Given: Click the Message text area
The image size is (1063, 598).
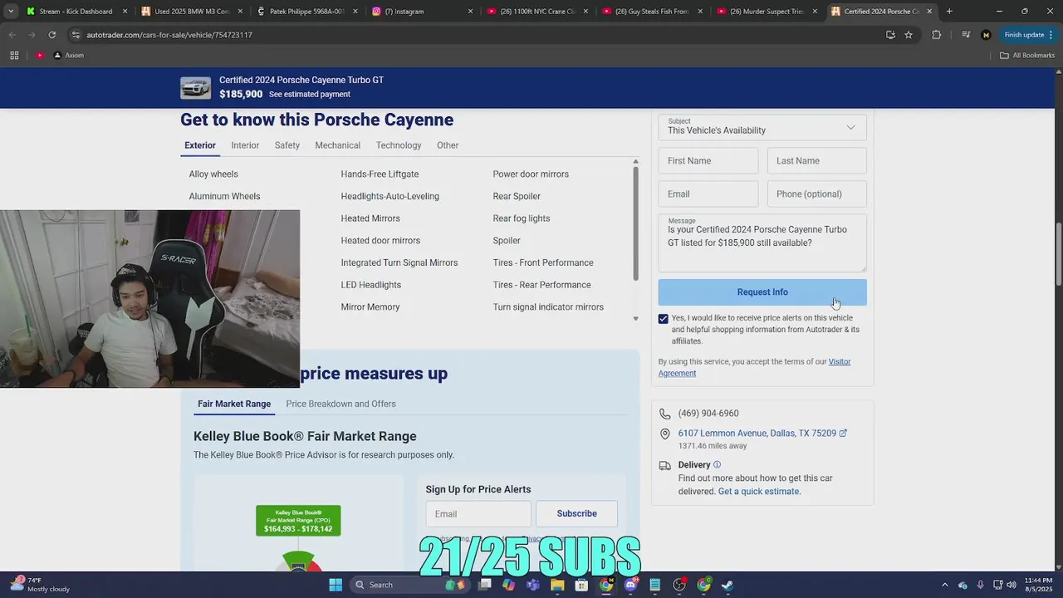Looking at the screenshot, I should [762, 243].
